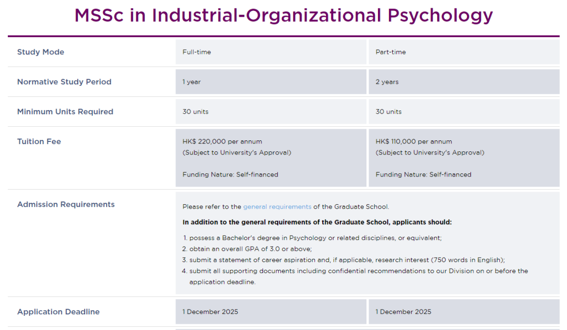Open the general requirements link
This screenshot has width=567, height=330.
pos(277,207)
